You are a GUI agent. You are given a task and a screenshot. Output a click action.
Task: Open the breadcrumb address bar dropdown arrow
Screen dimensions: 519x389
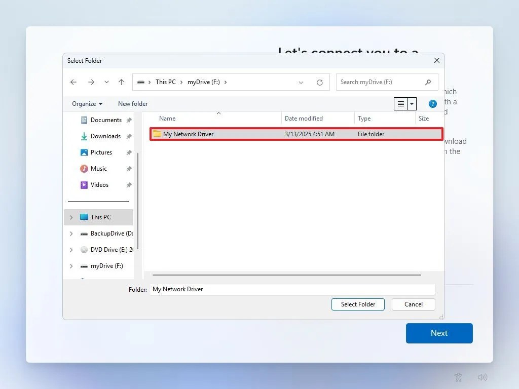(301, 82)
